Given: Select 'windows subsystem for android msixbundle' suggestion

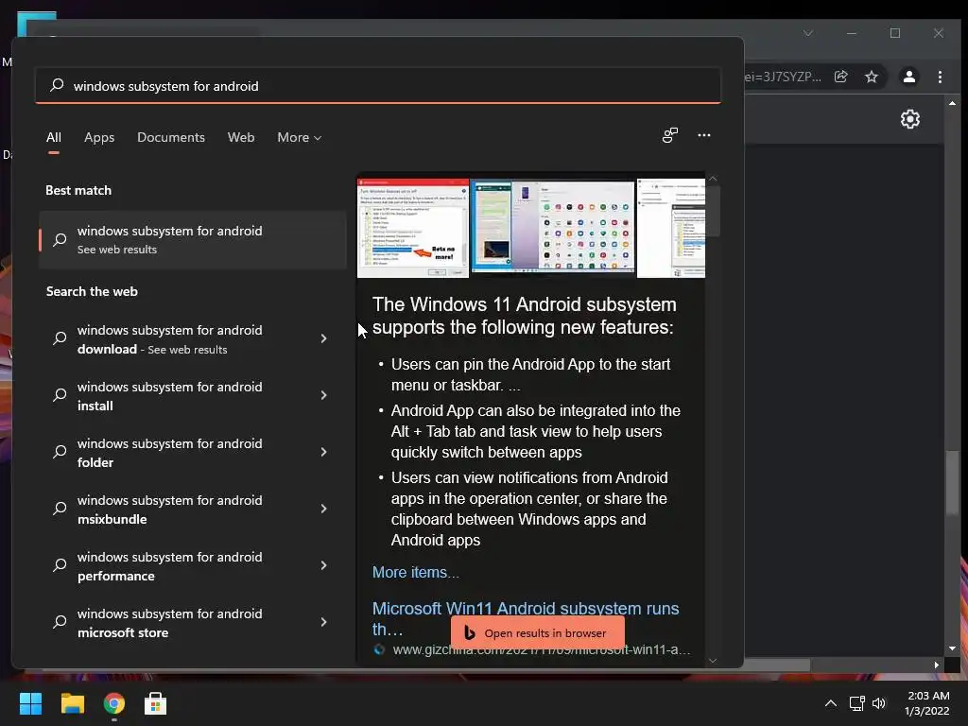Looking at the screenshot, I should pyautogui.click(x=170, y=510).
